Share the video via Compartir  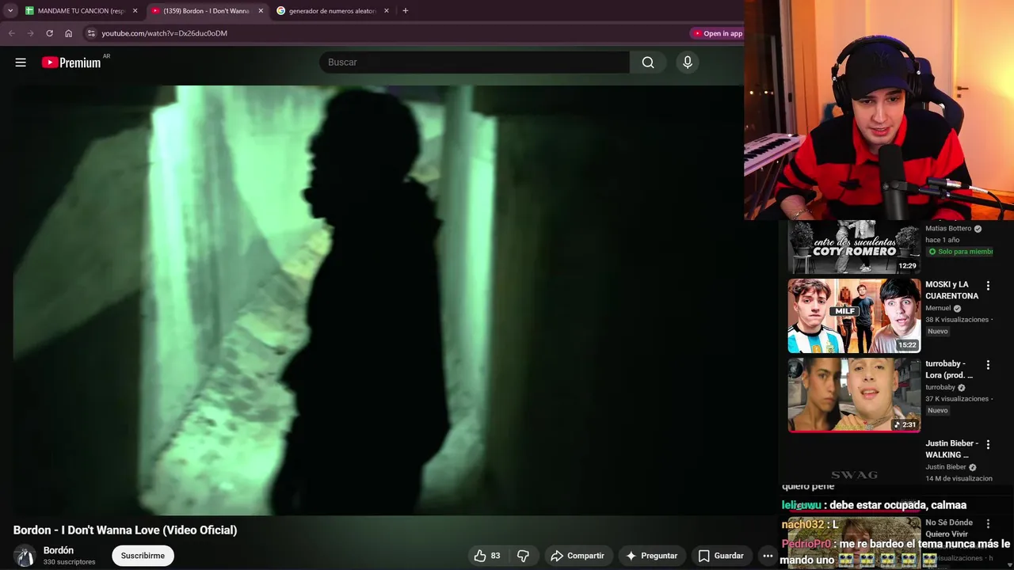tap(577, 556)
